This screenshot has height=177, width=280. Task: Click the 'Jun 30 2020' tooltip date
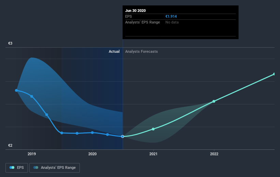coord(135,11)
